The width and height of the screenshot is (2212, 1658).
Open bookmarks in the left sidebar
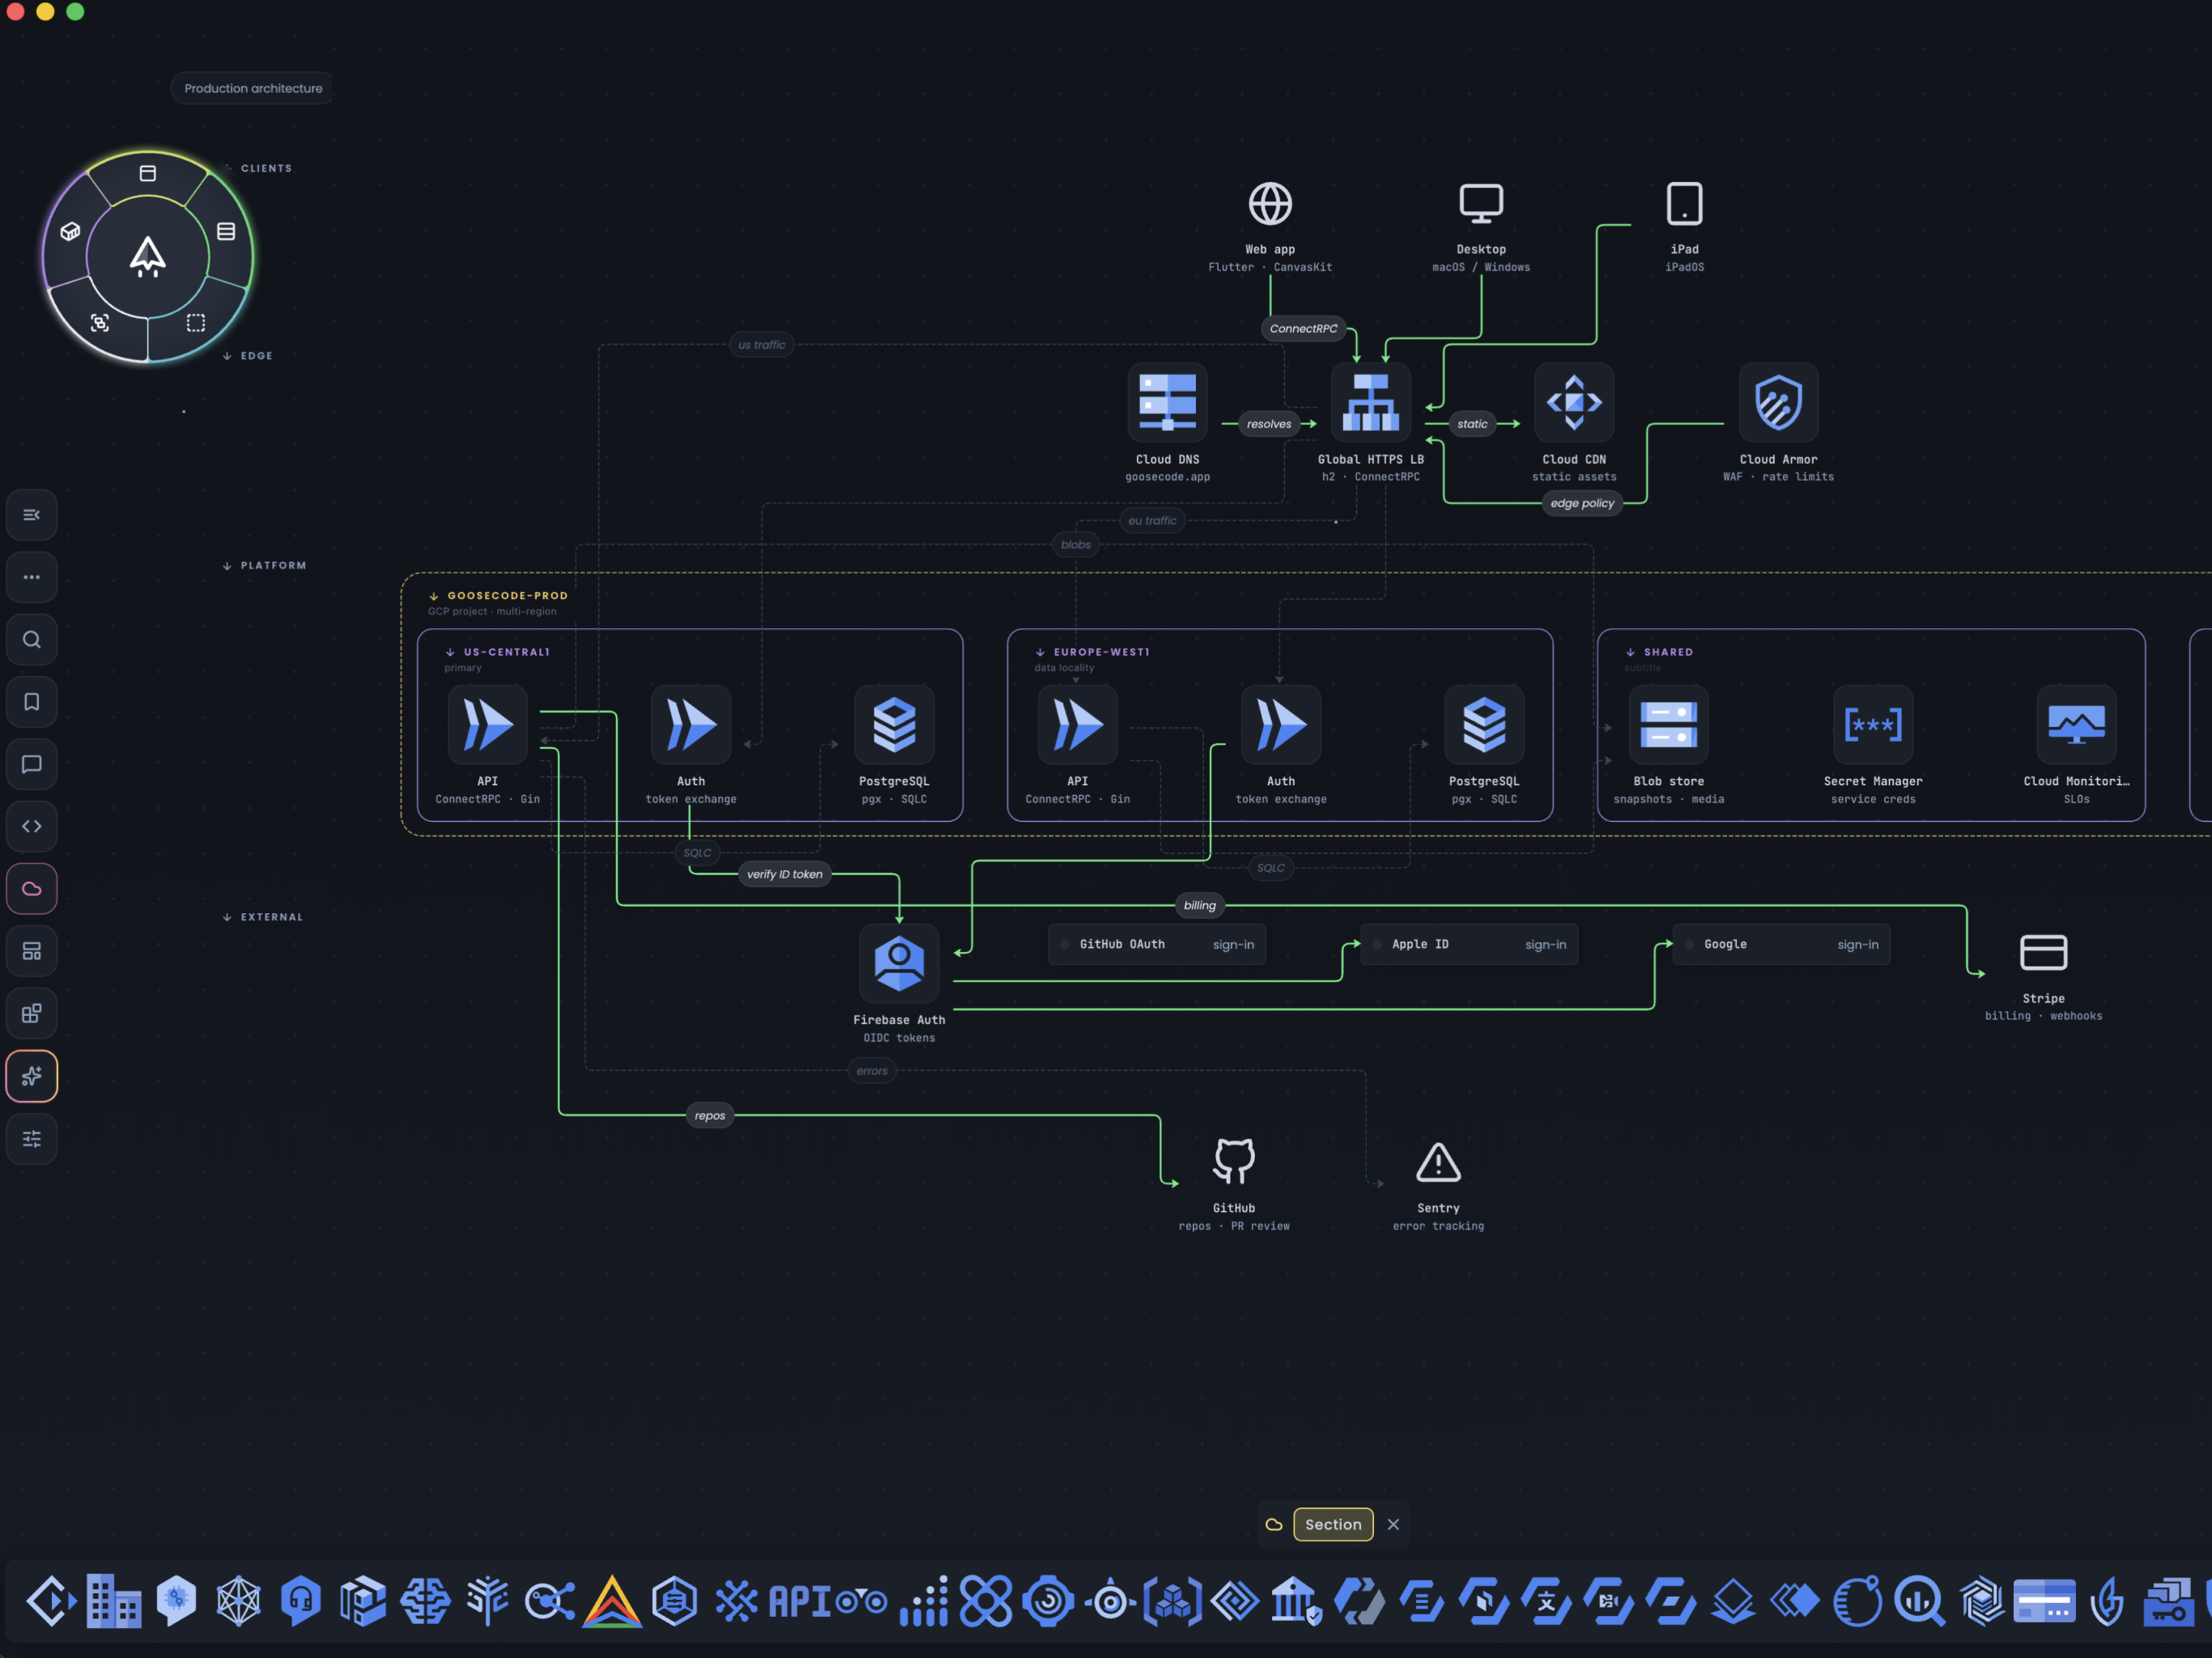32,702
